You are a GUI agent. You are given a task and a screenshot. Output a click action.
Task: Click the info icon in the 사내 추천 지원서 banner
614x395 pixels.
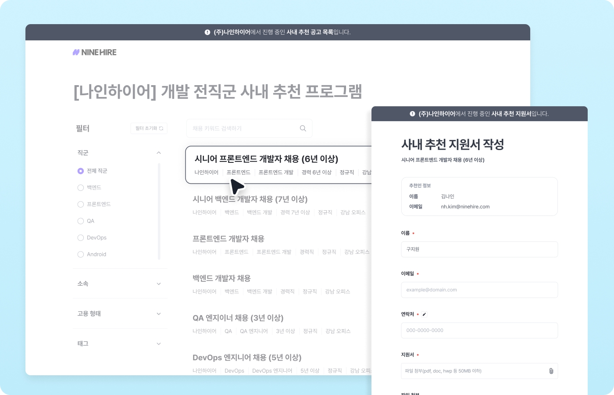click(x=412, y=114)
